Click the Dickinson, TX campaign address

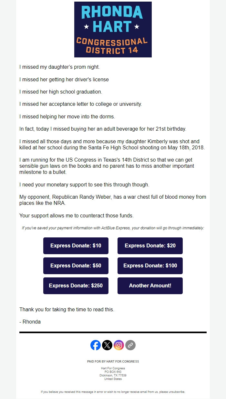(113, 375)
